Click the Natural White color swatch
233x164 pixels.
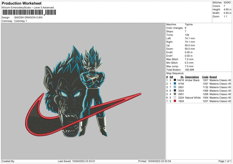175,97
